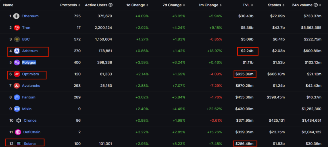Click the red Tron chain logo
Viewport: 328px width, 147px height.
click(x=17, y=28)
